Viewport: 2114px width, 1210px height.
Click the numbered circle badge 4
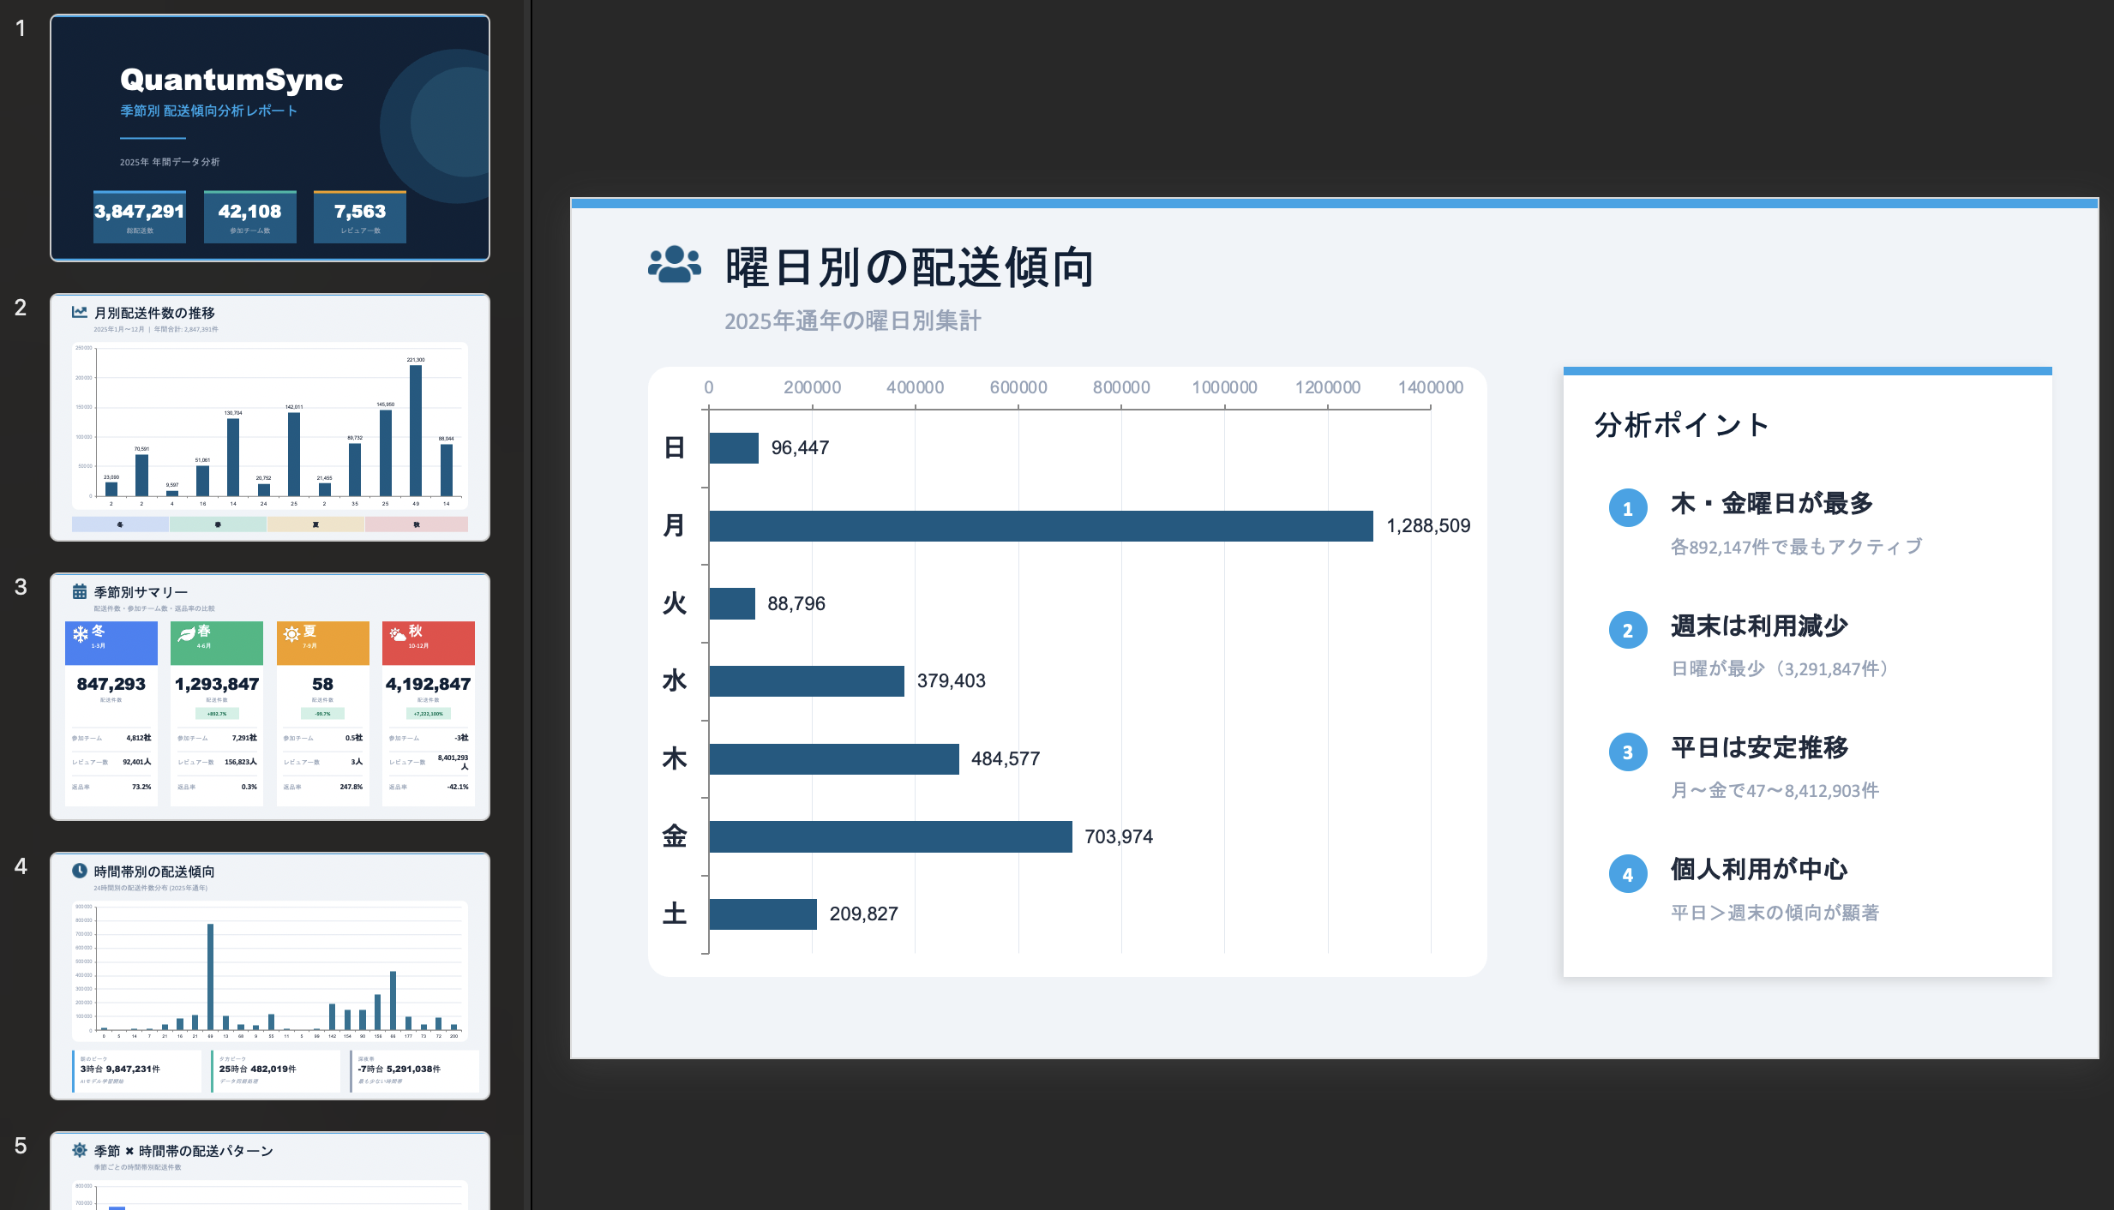[1627, 874]
